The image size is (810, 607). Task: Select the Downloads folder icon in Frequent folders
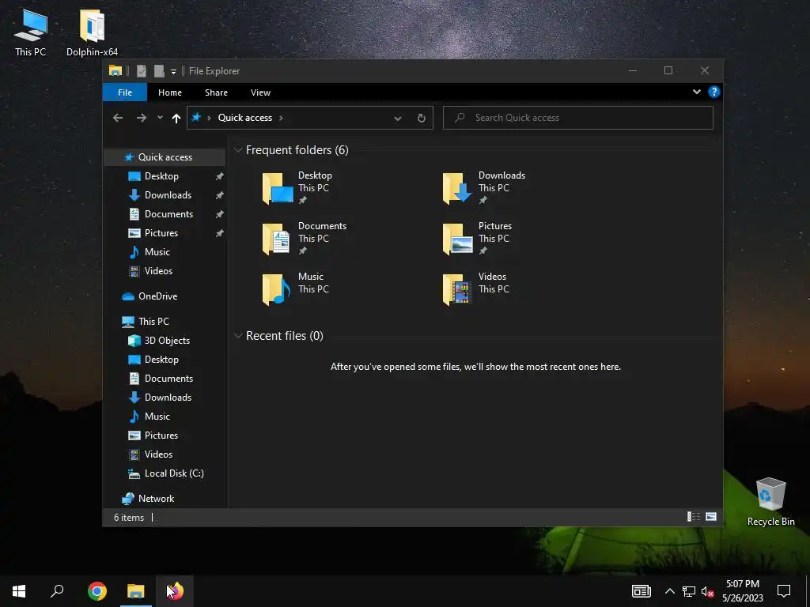(x=458, y=188)
